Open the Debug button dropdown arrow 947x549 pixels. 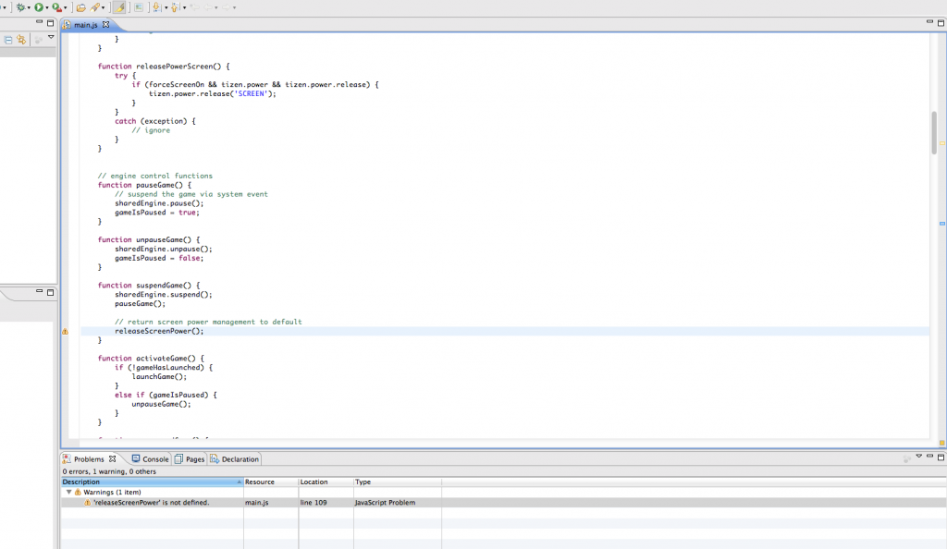click(30, 8)
